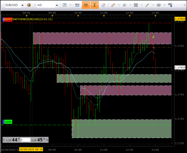The image size is (187, 153).
Task: Expand the ellipse tool dropdown arrow
Action: pos(165,5)
